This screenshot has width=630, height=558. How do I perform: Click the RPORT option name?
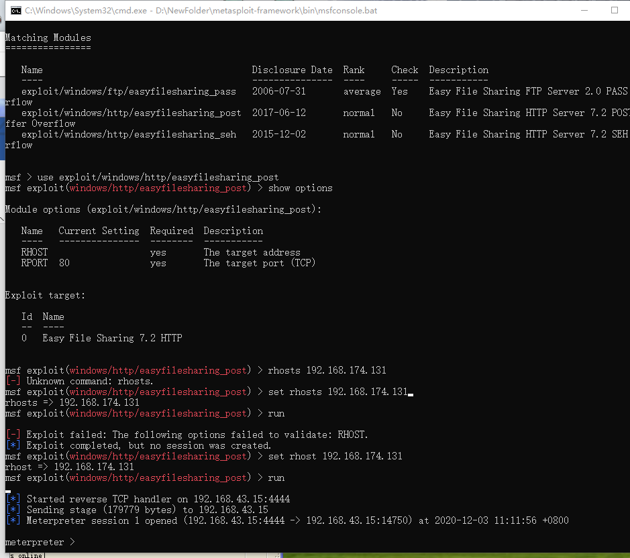(35, 263)
